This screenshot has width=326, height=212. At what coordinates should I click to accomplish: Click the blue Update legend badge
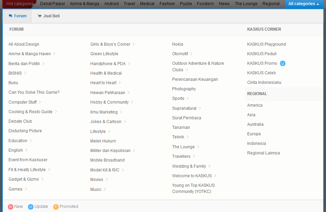[x=31, y=207]
